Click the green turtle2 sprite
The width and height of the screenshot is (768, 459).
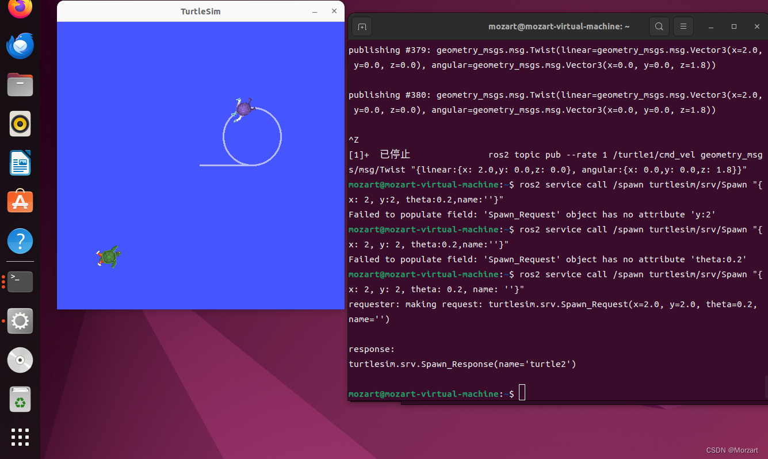pyautogui.click(x=108, y=257)
